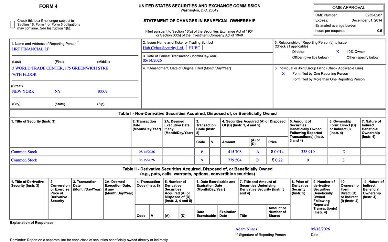Image resolution: width=388 pixels, height=242 pixels.
Task: Click the A acquired code in the first row
Action: [258, 152]
